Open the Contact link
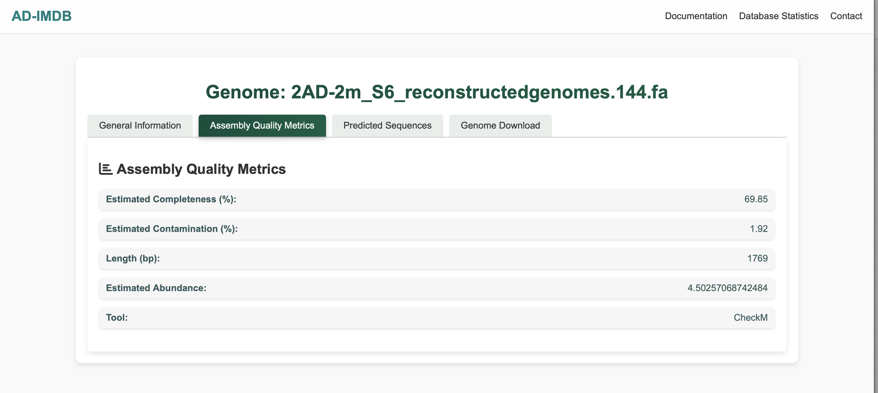Image resolution: width=878 pixels, height=393 pixels. click(x=845, y=16)
